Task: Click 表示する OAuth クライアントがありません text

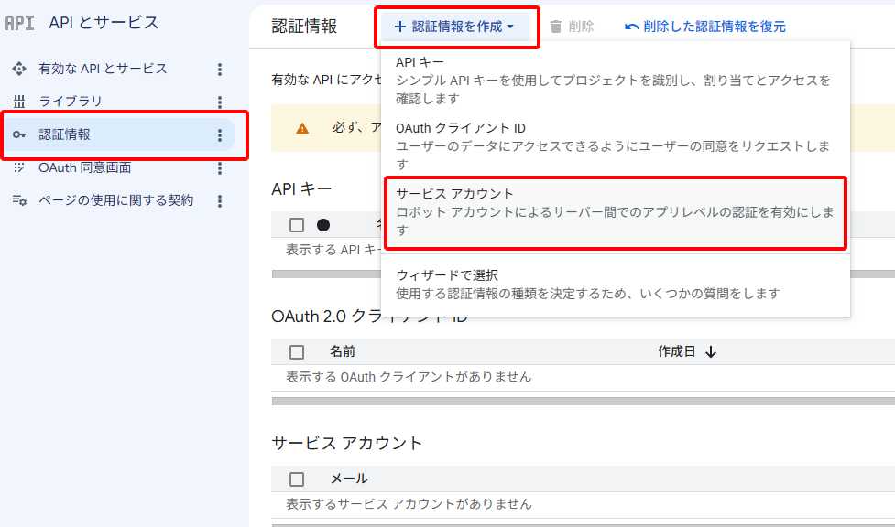Action: 409,377
